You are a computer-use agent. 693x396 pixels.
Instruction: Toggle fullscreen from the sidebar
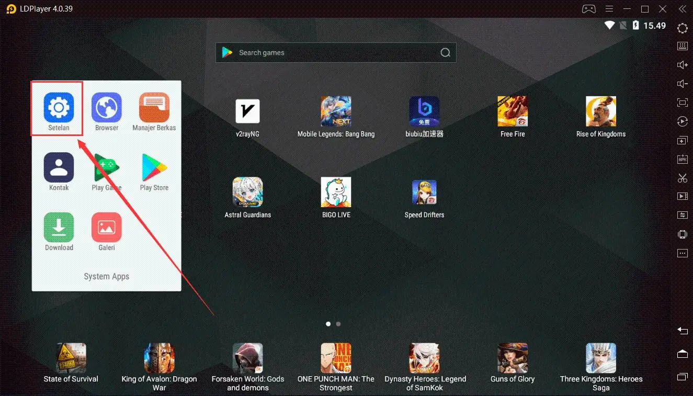pos(683,103)
